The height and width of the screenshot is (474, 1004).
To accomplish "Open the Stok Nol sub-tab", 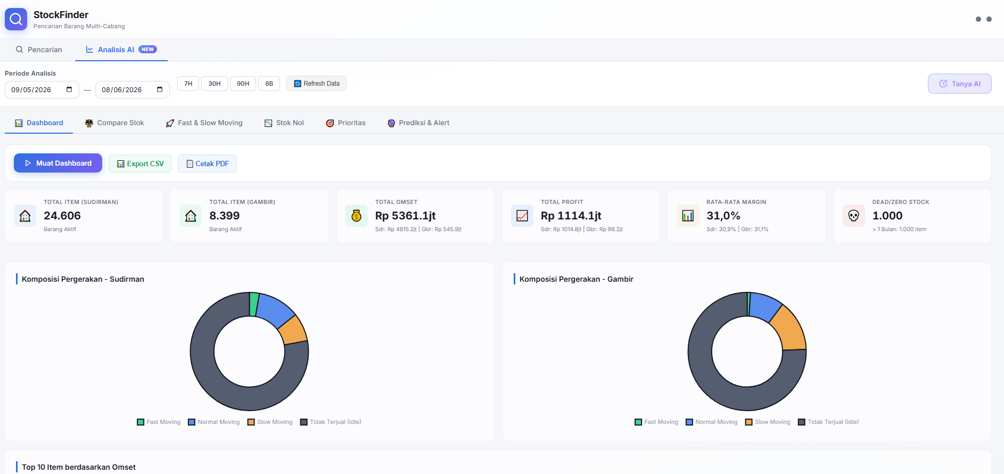I will pos(284,123).
